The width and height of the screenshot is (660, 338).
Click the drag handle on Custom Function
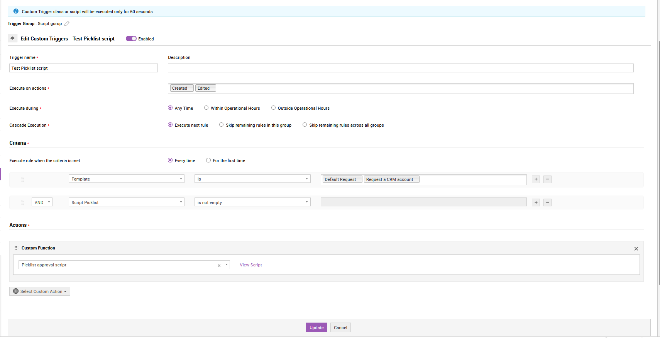[x=16, y=248]
